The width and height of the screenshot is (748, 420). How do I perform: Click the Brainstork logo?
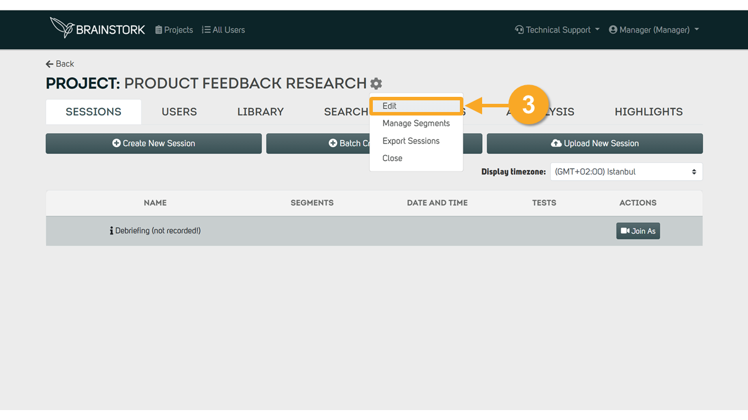[97, 29]
